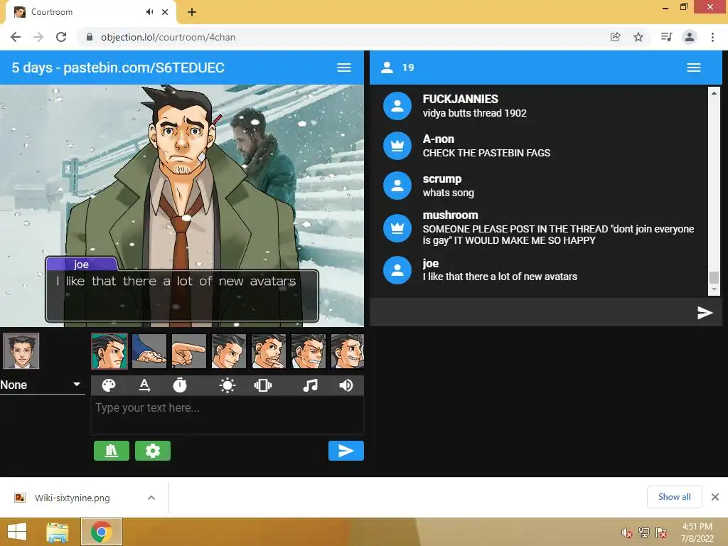
Task: Click the network tray icon
Action: tap(644, 532)
